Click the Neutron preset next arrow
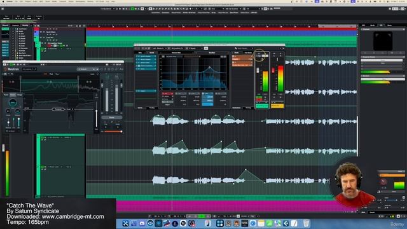The width and height of the screenshot is (407, 229). coord(97,69)
